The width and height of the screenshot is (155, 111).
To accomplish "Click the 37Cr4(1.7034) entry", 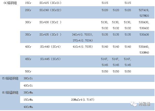I will point(82,40).
